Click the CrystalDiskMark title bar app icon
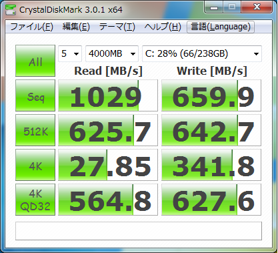 [x=10, y=9]
